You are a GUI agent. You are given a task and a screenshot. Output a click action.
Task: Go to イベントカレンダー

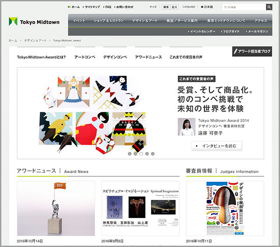[x=202, y=31]
